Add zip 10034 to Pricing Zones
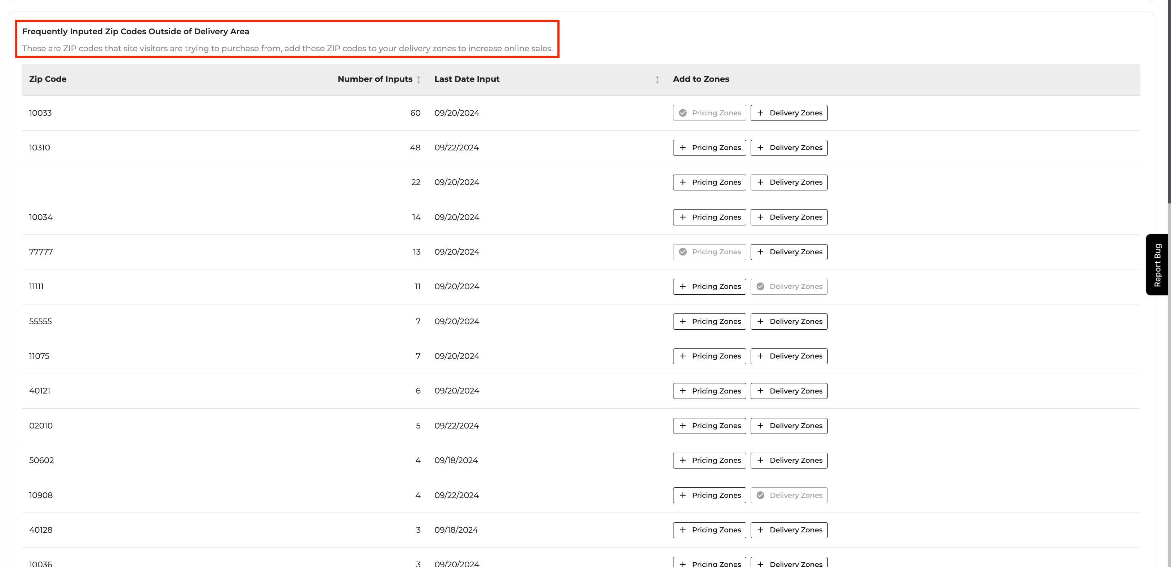The image size is (1171, 567). [x=709, y=217]
